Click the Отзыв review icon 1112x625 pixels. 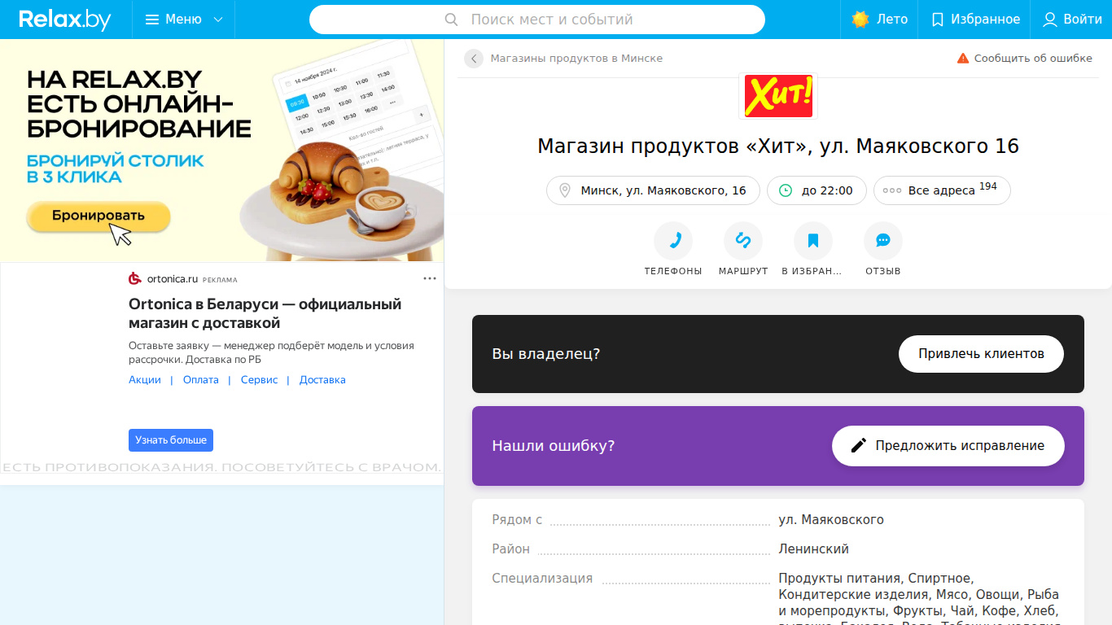pyautogui.click(x=883, y=241)
